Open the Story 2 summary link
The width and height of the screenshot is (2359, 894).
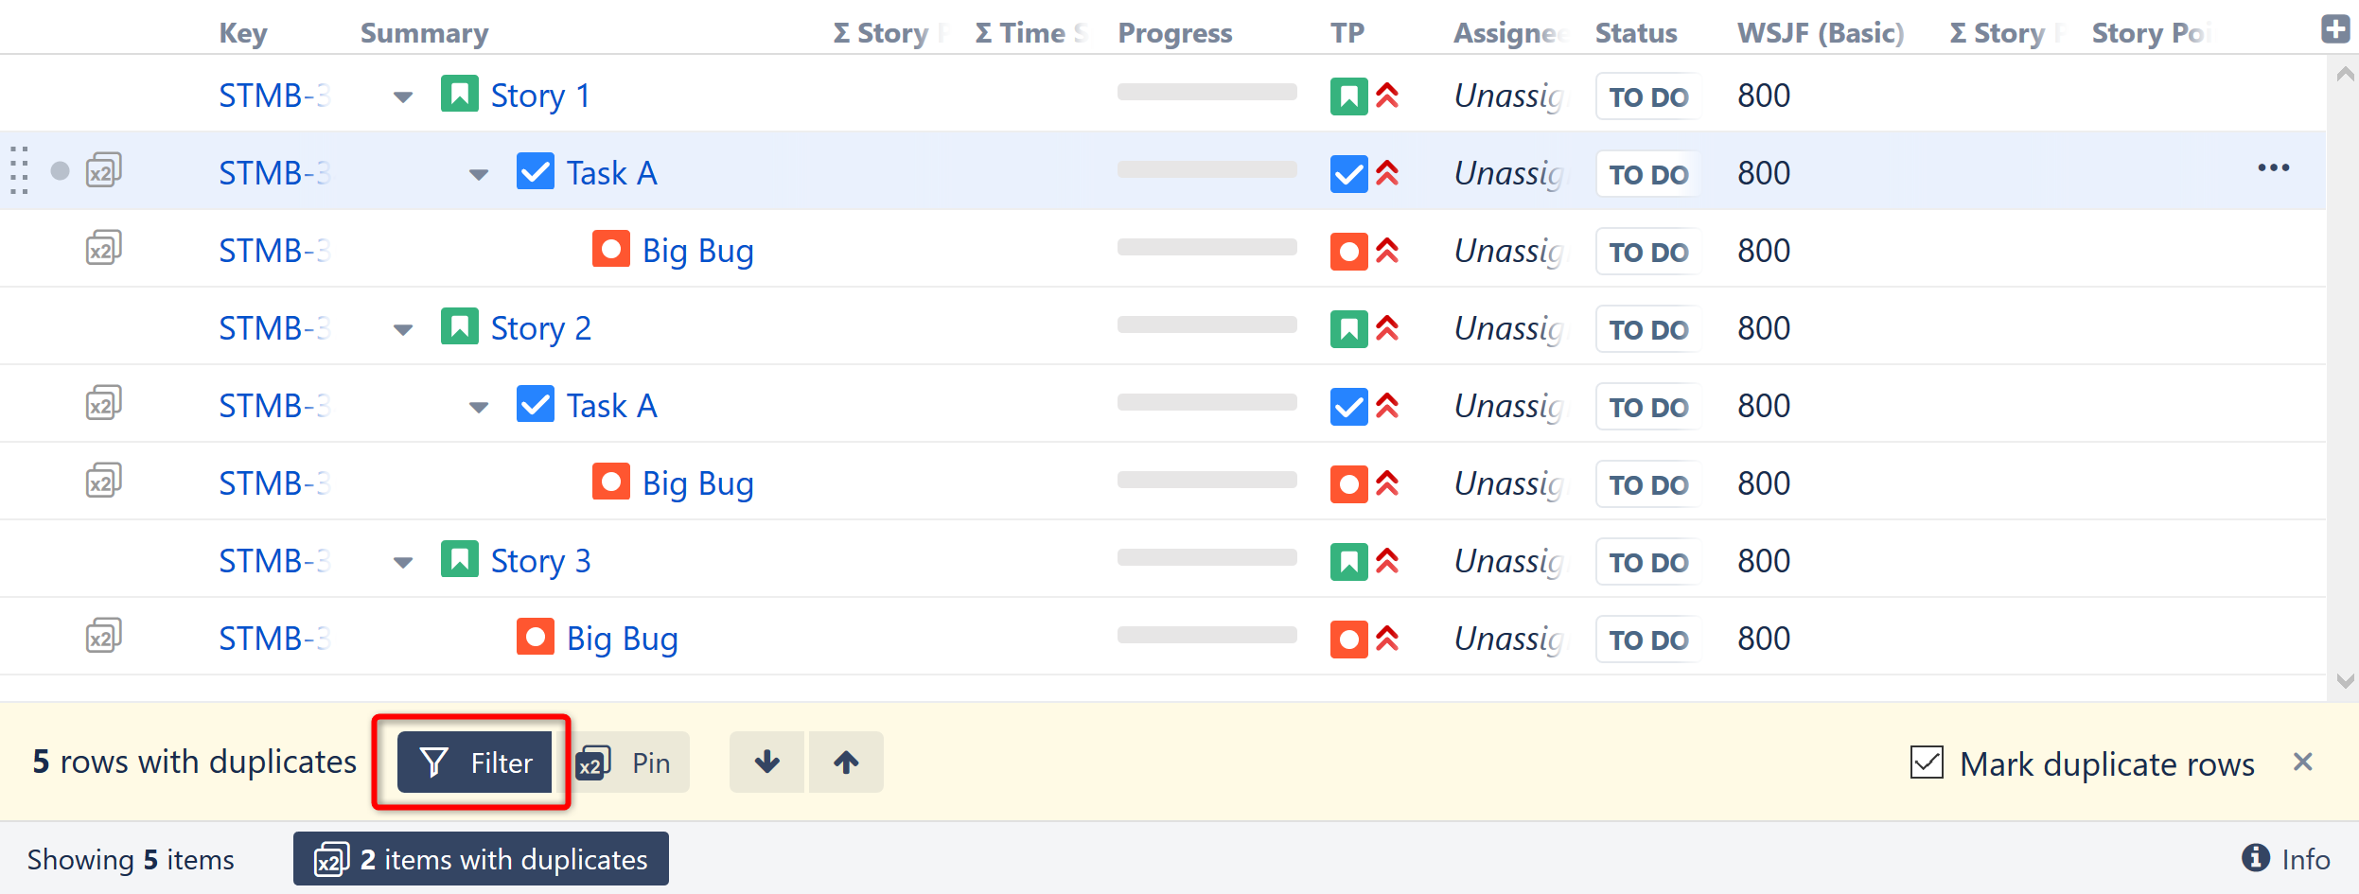pos(540,328)
